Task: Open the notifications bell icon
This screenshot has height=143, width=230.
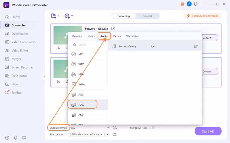Action: tap(15, 138)
